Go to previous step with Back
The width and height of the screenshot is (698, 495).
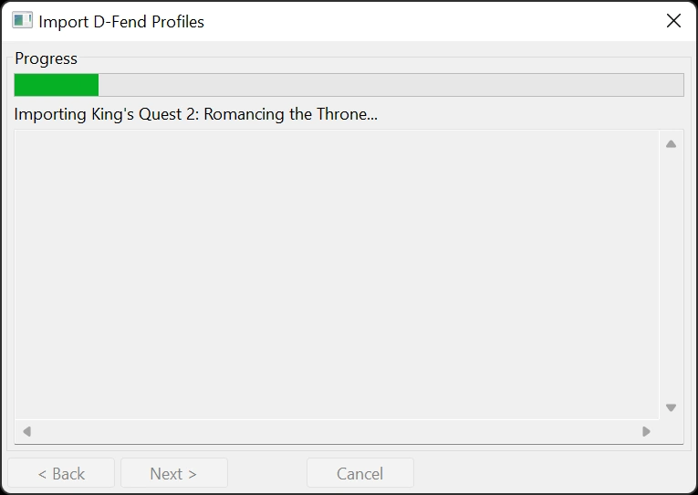61,473
